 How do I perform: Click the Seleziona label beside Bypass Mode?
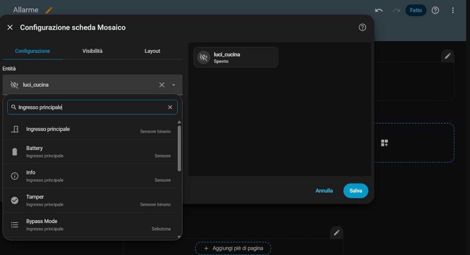point(161,229)
